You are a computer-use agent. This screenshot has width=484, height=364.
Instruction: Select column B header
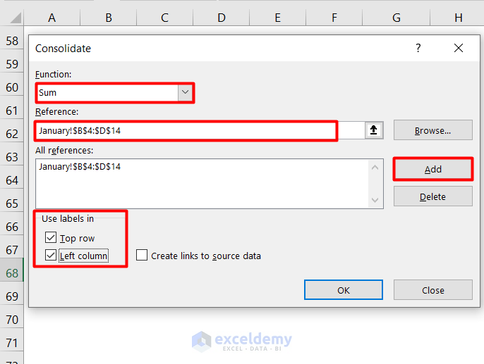(x=109, y=18)
